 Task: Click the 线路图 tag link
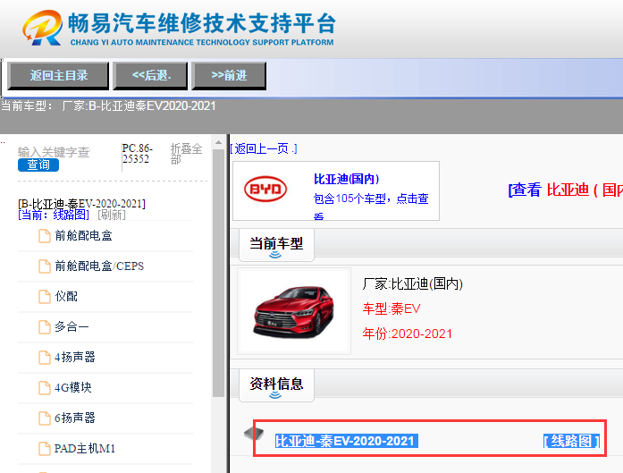point(571,441)
